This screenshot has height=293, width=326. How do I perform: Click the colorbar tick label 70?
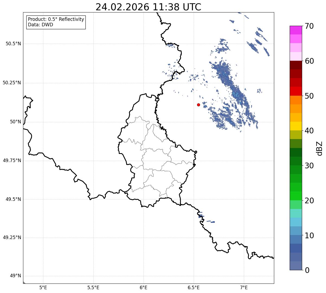pyautogui.click(x=309, y=26)
